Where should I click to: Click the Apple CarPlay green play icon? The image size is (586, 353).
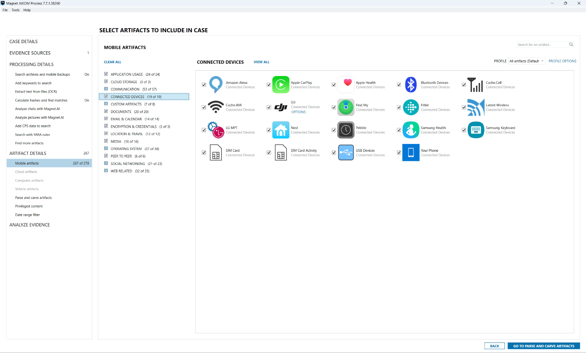tap(281, 85)
